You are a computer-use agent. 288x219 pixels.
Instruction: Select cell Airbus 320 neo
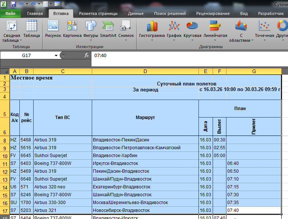point(63,187)
